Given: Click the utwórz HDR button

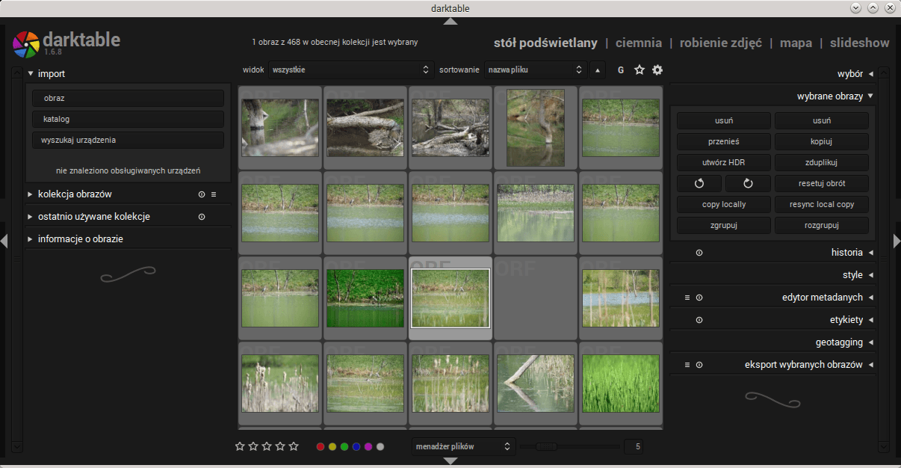Looking at the screenshot, I should click(x=724, y=162).
